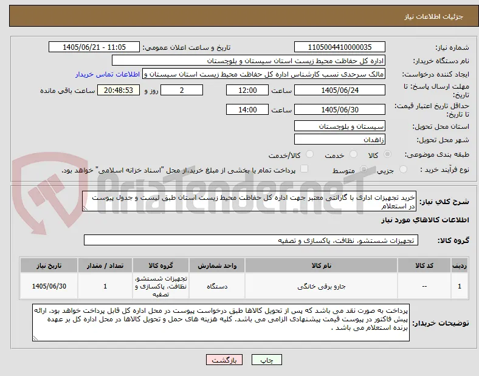Screen dimensions: 479x376
Task: Select the متوسط purchase type radio
Action: 364,169
